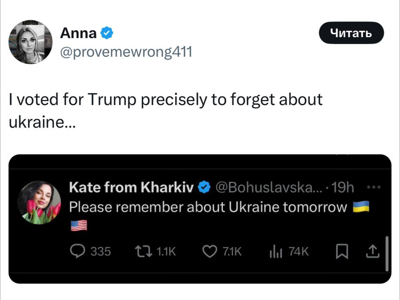Open Anna's profile avatar
Viewport: 400px width, 300px height.
(30, 42)
